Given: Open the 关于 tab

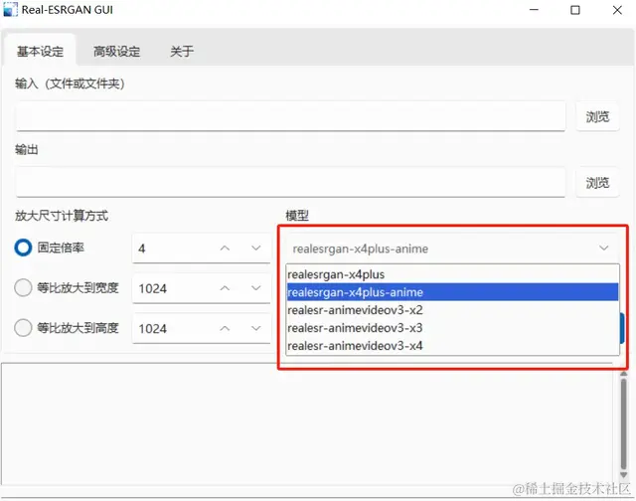Looking at the screenshot, I should point(182,51).
